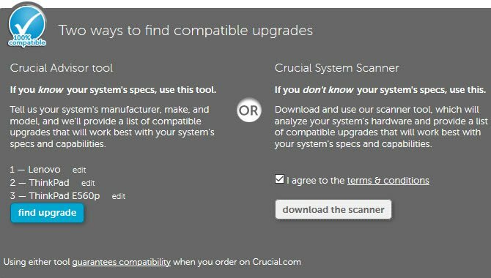This screenshot has height=278, width=491.
Task: Click the find upgrade button
Action: point(48,213)
